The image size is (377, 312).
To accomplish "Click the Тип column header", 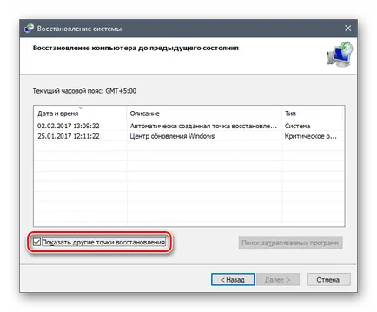I will [313, 114].
